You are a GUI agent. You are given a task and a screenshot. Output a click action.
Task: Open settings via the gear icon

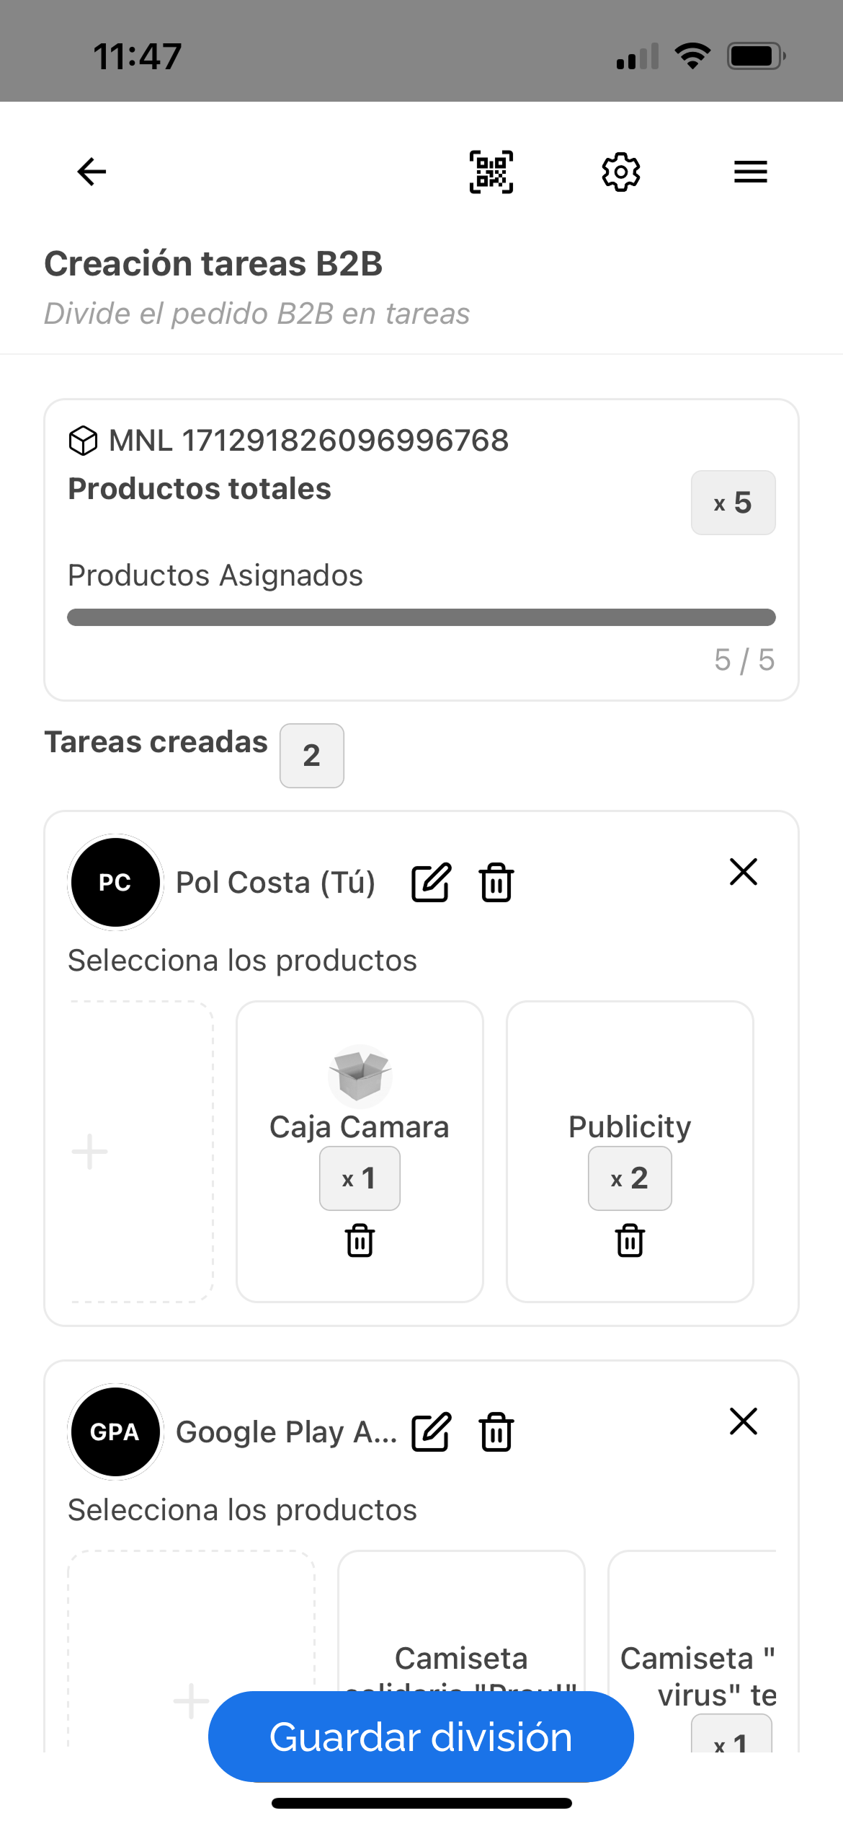point(620,172)
